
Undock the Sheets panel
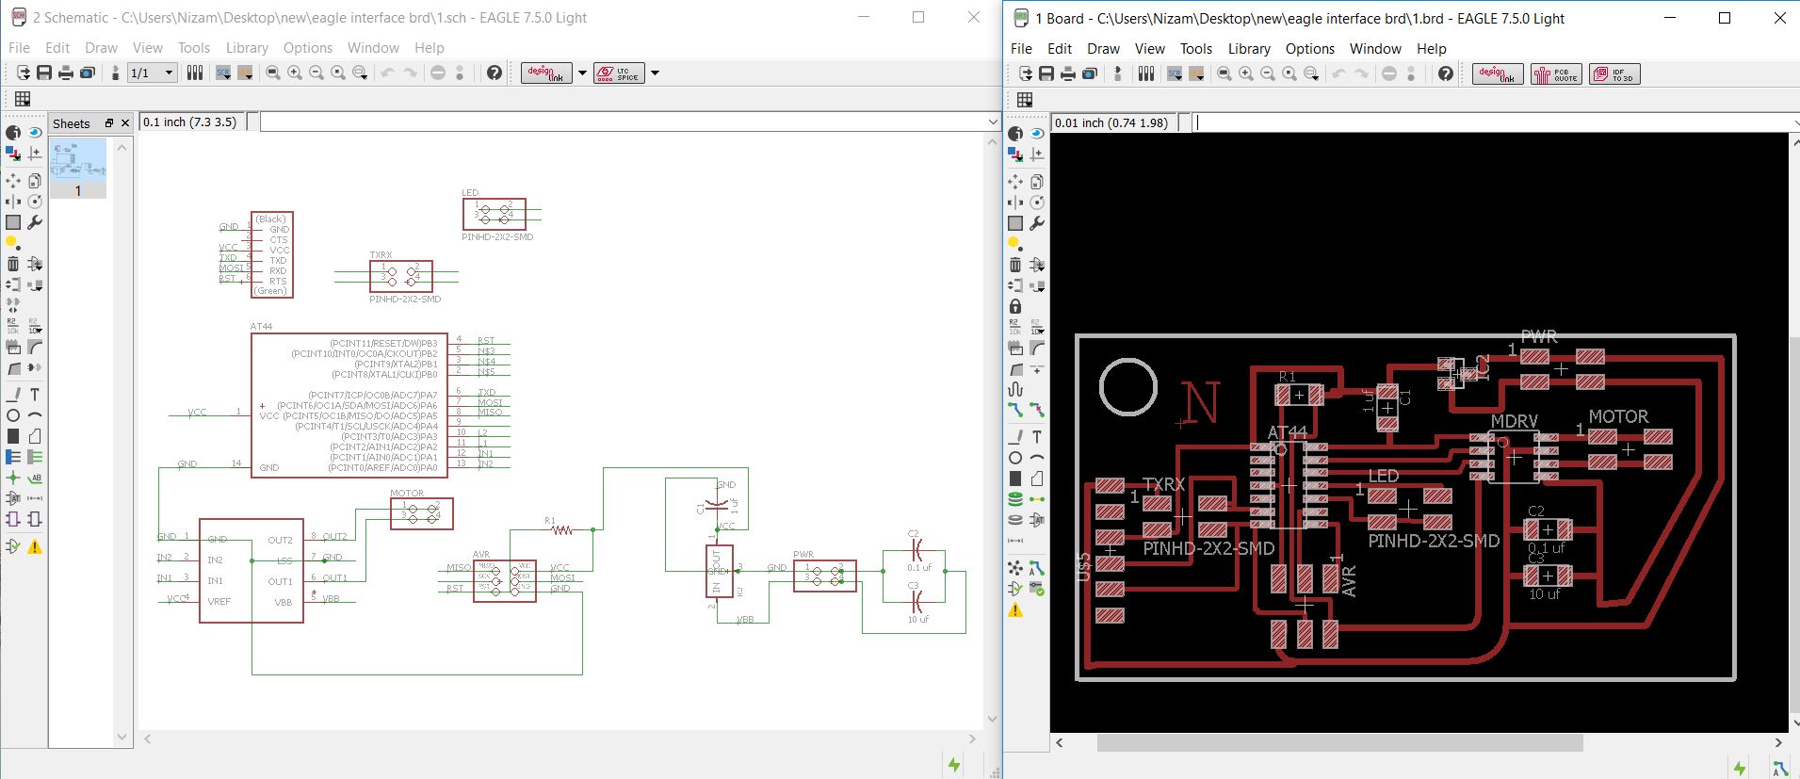click(109, 123)
